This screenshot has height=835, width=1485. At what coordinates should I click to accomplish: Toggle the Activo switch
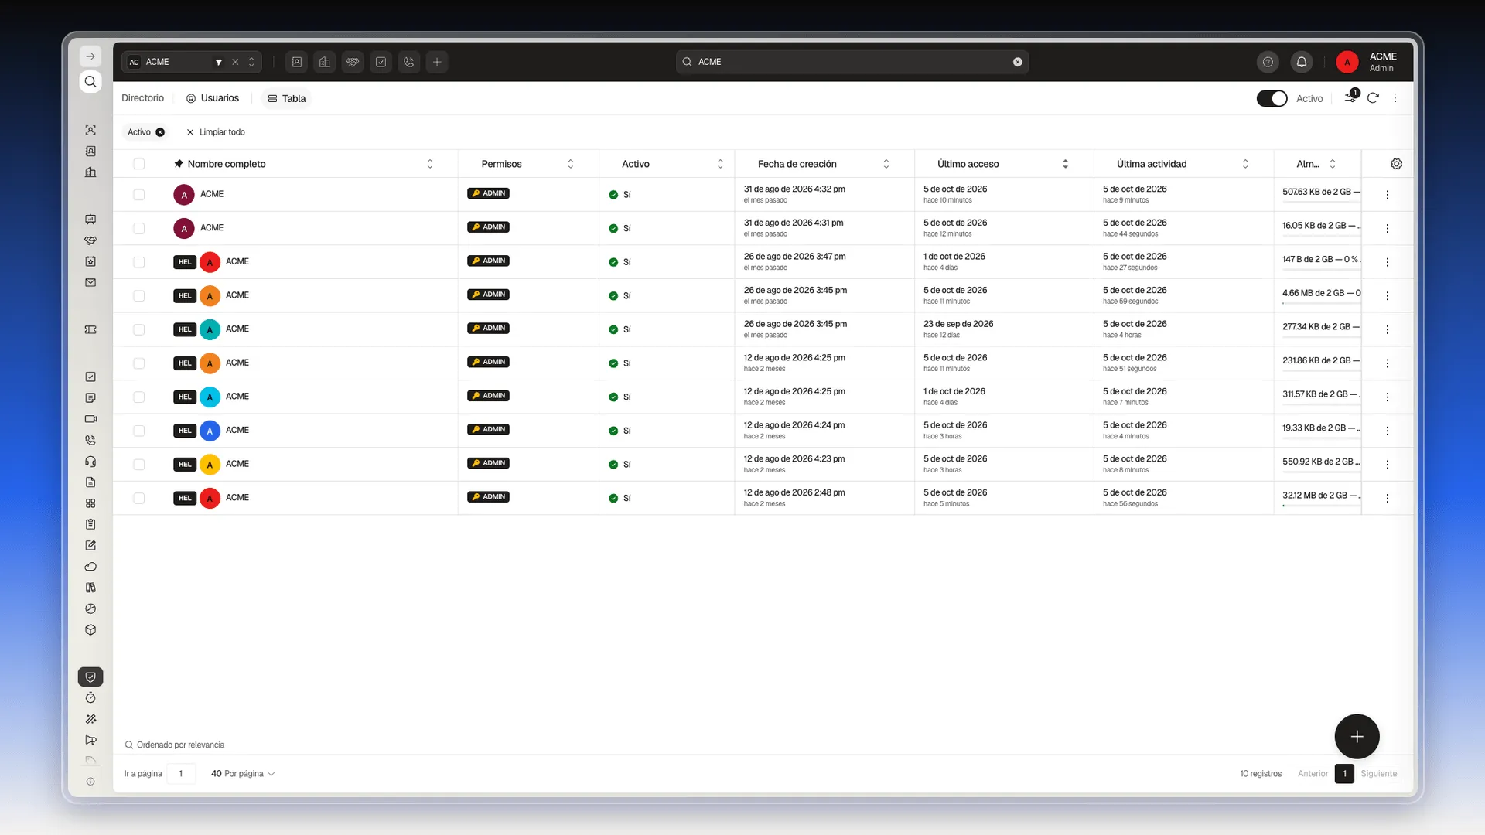tap(1272, 98)
